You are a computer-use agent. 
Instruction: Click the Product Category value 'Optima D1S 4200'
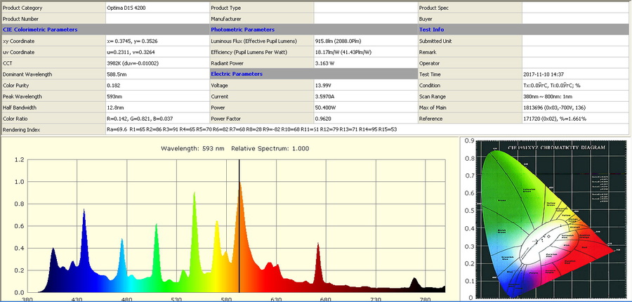pos(126,8)
